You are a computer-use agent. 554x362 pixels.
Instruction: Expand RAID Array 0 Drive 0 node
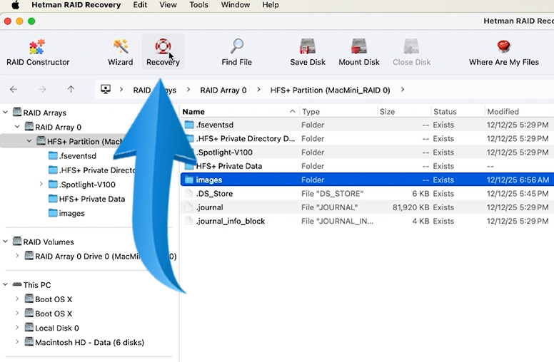point(17,256)
